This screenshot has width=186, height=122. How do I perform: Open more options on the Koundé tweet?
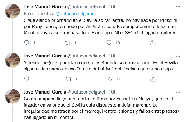178,56
